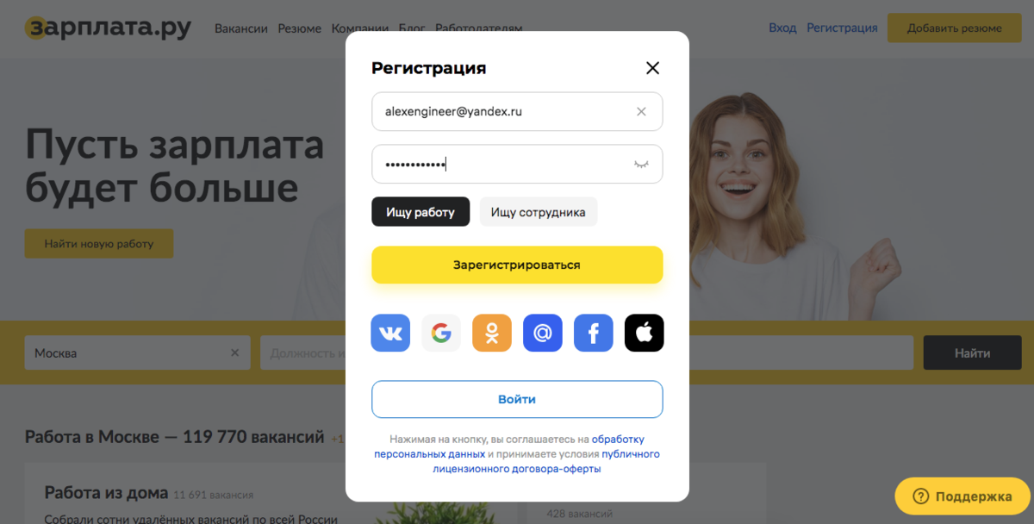Image resolution: width=1034 pixels, height=524 pixels.
Task: Clear the Москва city search field
Action: [234, 353]
